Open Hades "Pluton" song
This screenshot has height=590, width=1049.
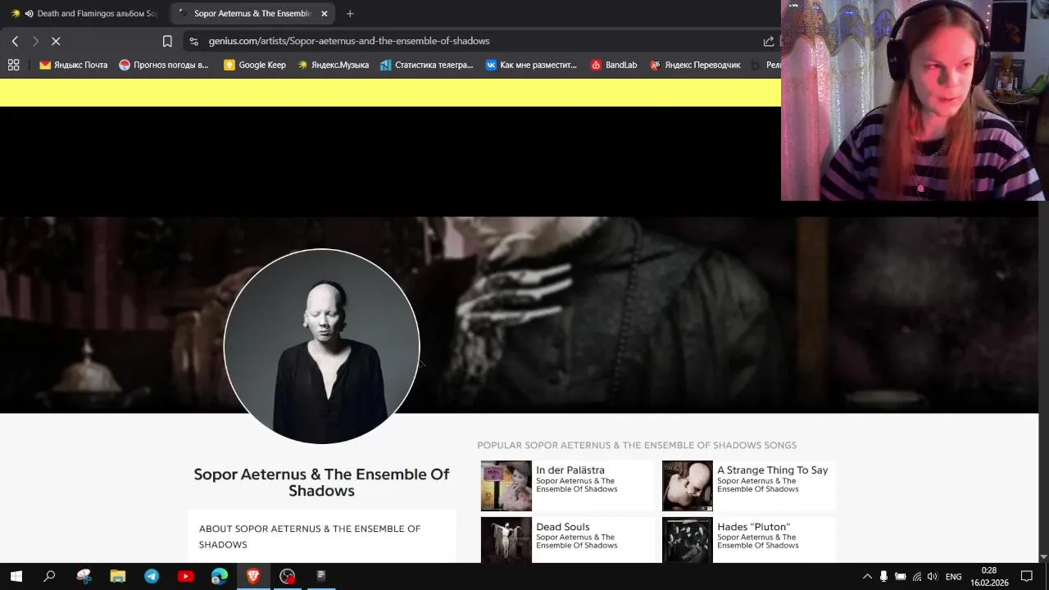tap(754, 527)
